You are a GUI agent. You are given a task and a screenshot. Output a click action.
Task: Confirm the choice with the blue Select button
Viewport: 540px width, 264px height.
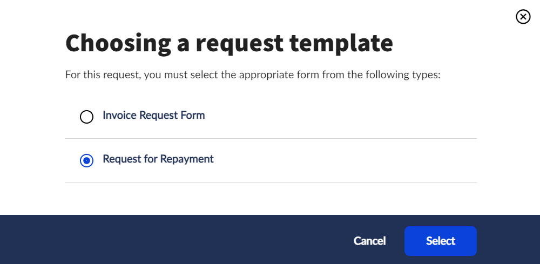[x=440, y=241]
